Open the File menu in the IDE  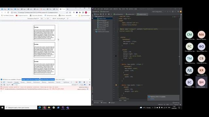95,9
